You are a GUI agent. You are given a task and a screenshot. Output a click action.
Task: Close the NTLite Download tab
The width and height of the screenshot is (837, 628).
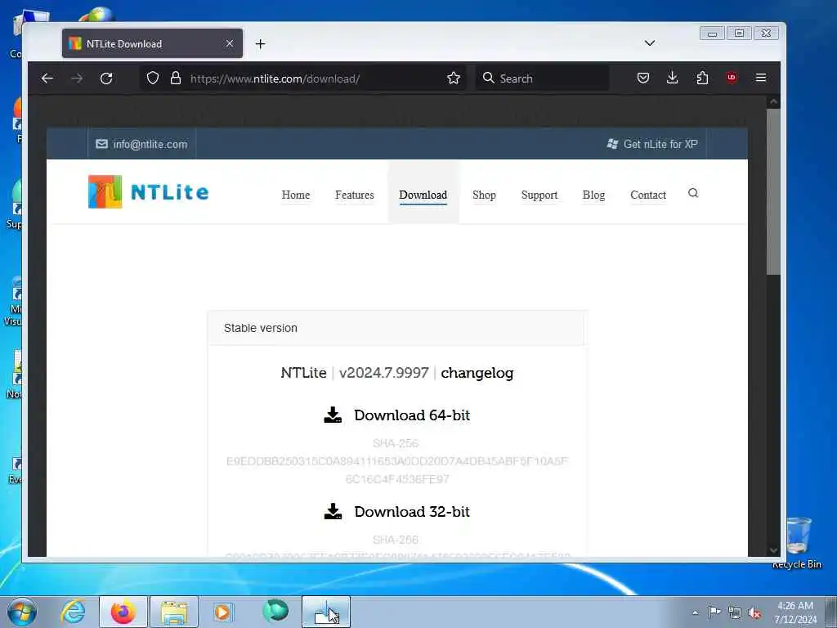pyautogui.click(x=230, y=43)
